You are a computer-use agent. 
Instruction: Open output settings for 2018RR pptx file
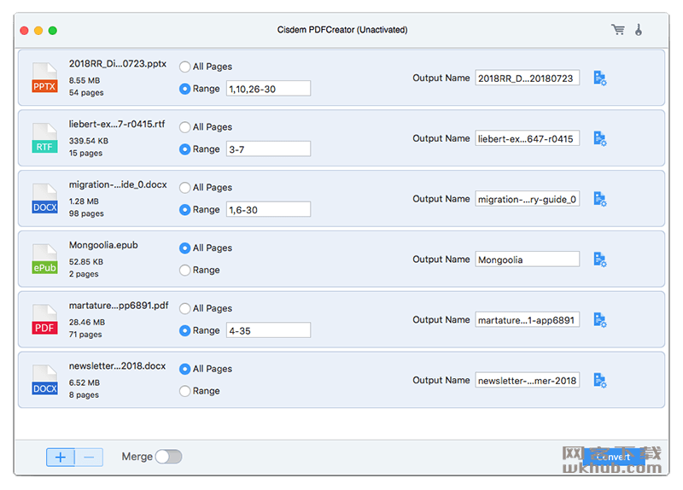click(600, 79)
